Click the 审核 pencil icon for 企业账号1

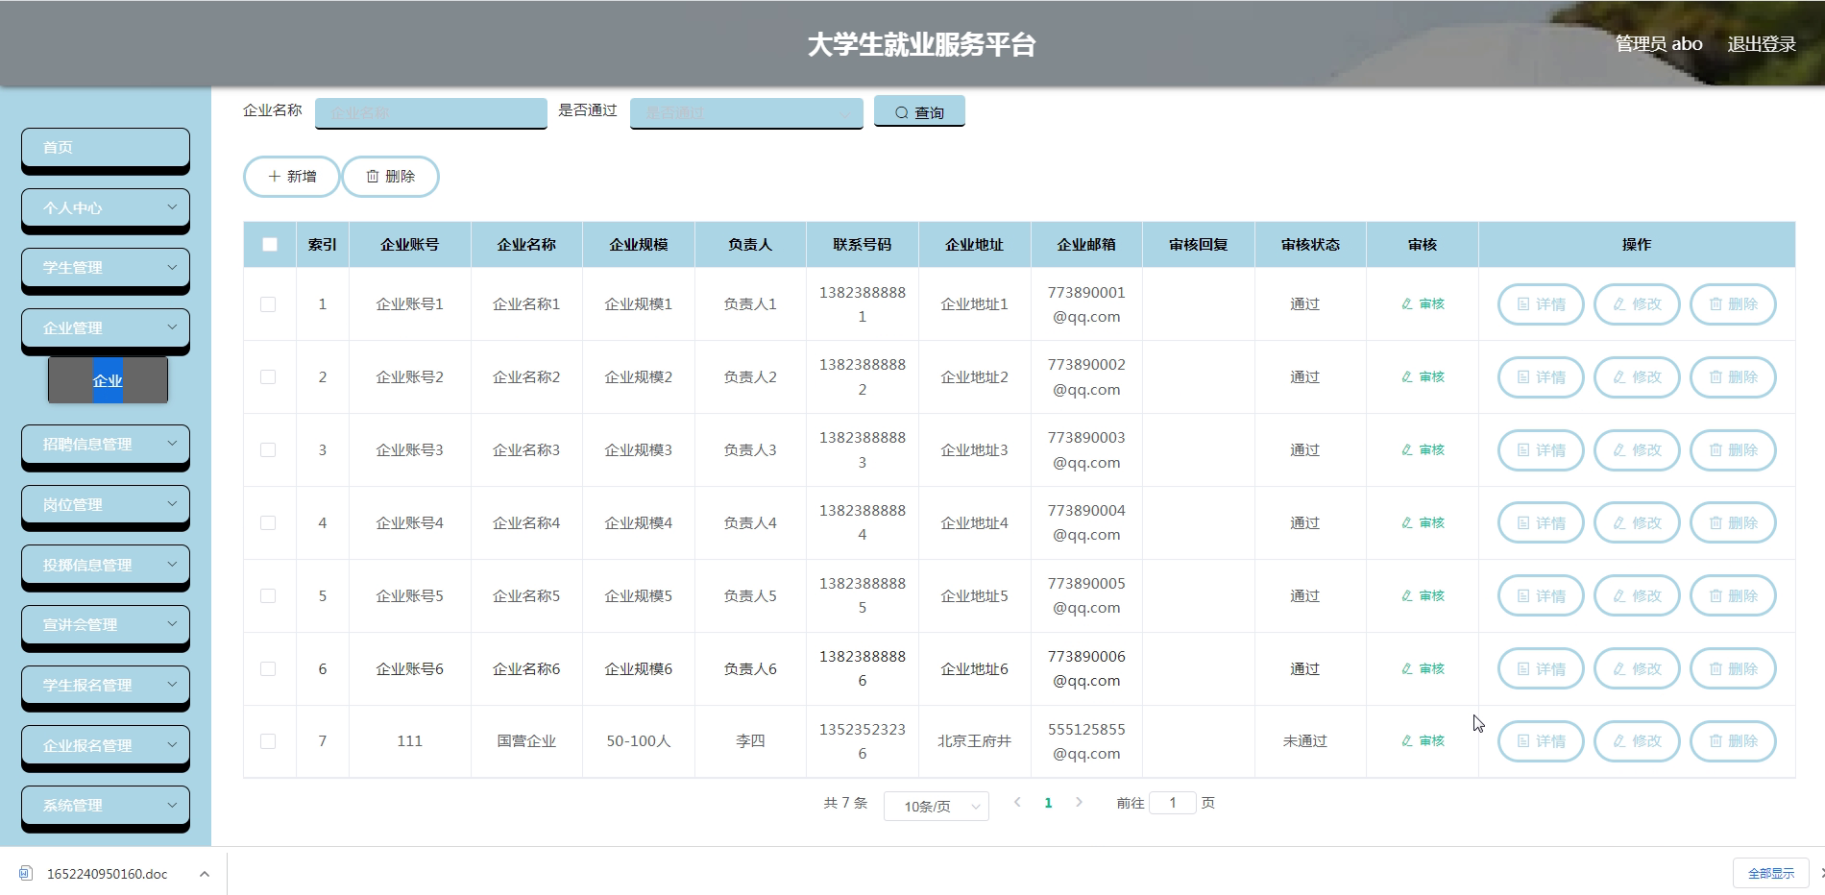click(x=1407, y=304)
